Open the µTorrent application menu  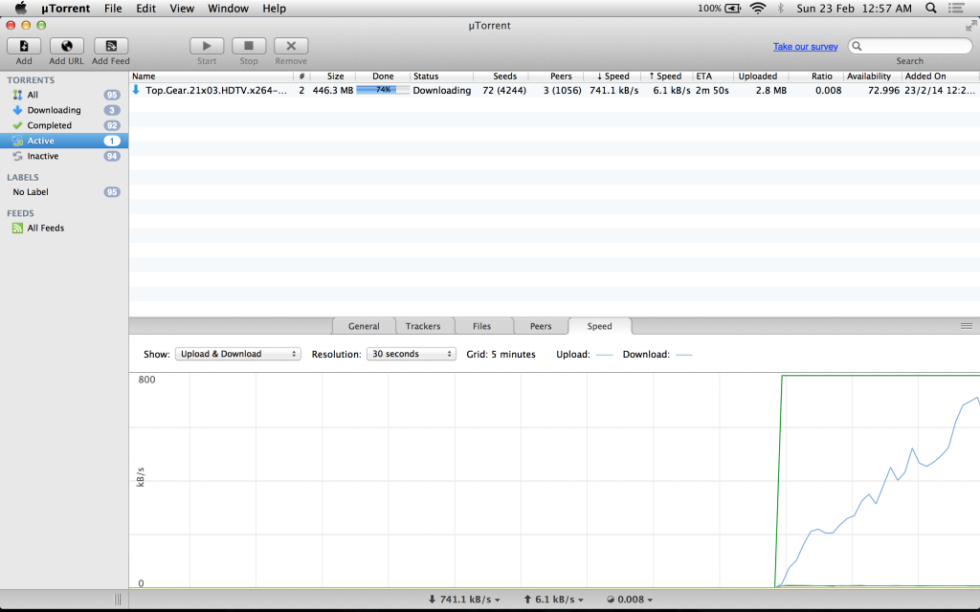click(x=66, y=8)
